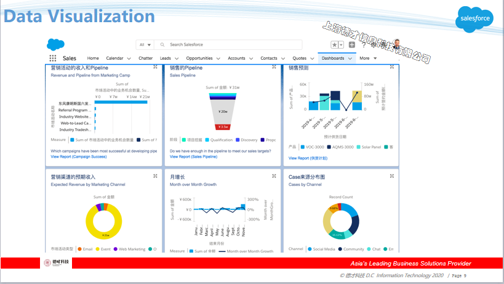
Task: Click the red ¥3.5M funnel segment
Action: [223, 127]
